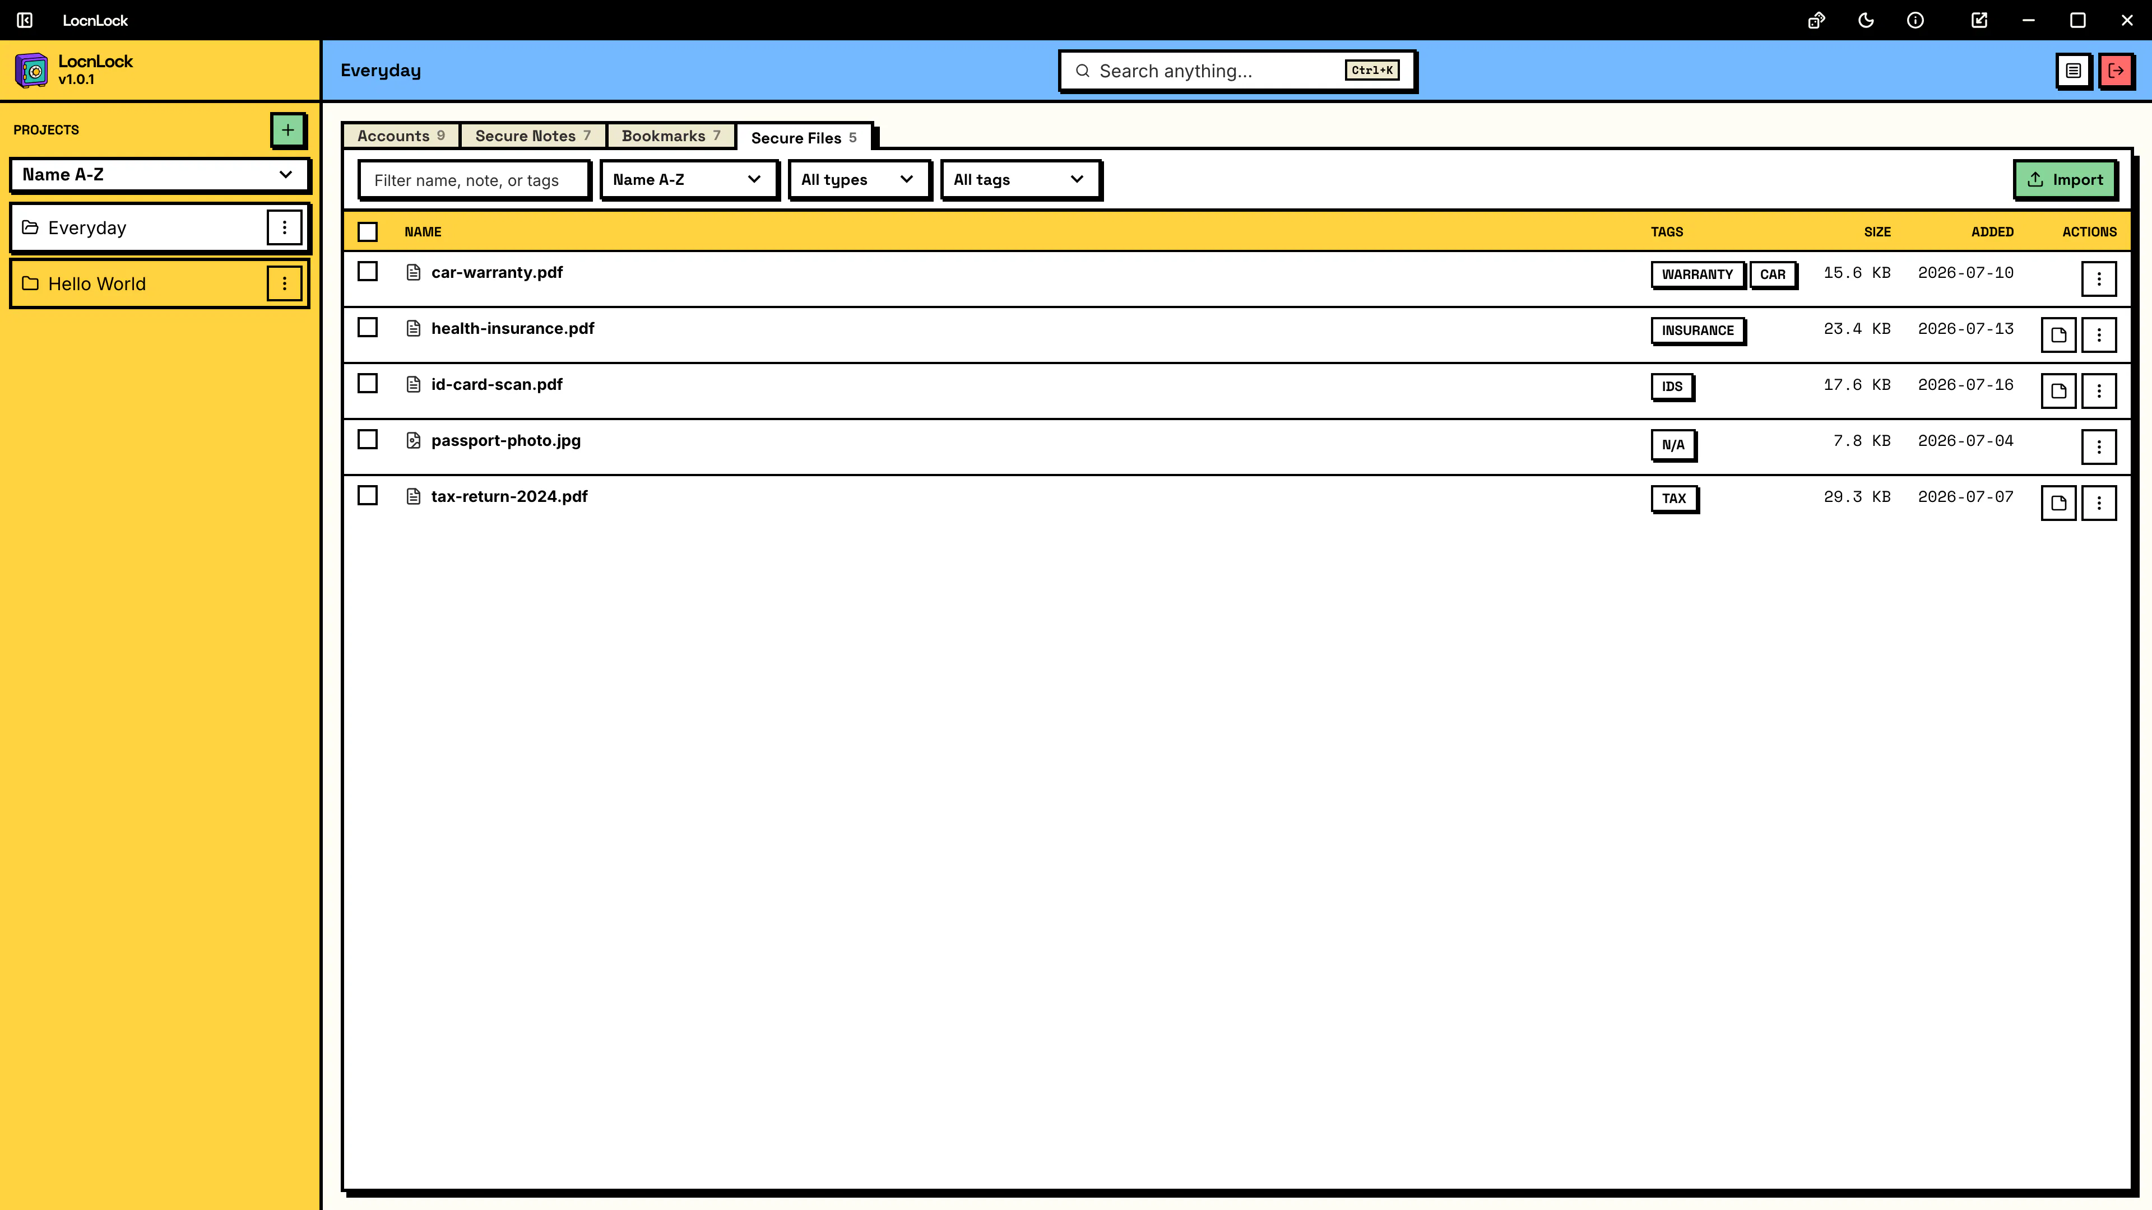The width and height of the screenshot is (2152, 1210).
Task: Open the tax-return-2024.pdf file name
Action: pyautogui.click(x=509, y=496)
